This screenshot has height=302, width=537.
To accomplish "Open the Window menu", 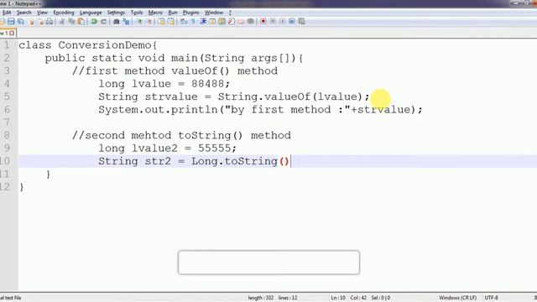I will coord(214,13).
